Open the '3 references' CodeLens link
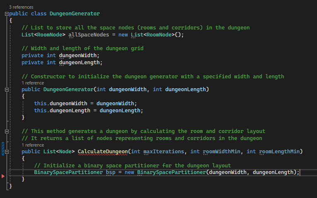The width and height of the screenshot is (317, 198). pos(21,7)
